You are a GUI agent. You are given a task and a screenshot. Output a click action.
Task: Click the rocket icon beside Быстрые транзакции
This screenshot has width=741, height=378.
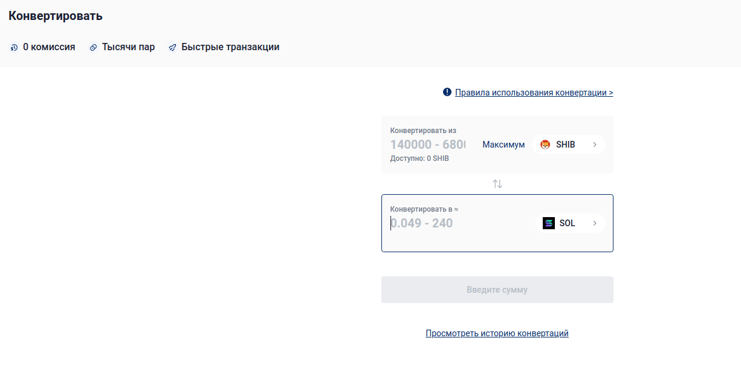172,47
